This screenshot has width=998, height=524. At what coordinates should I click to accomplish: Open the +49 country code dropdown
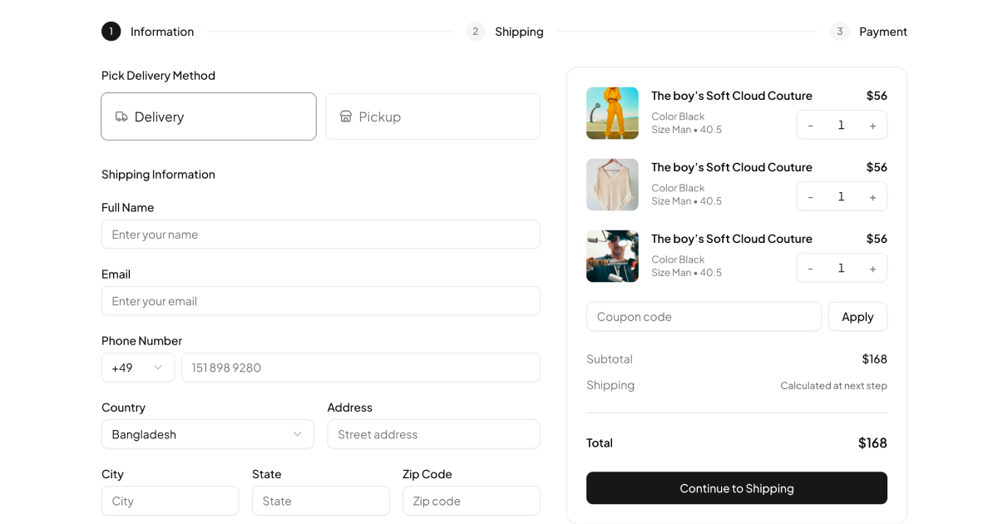[137, 367]
